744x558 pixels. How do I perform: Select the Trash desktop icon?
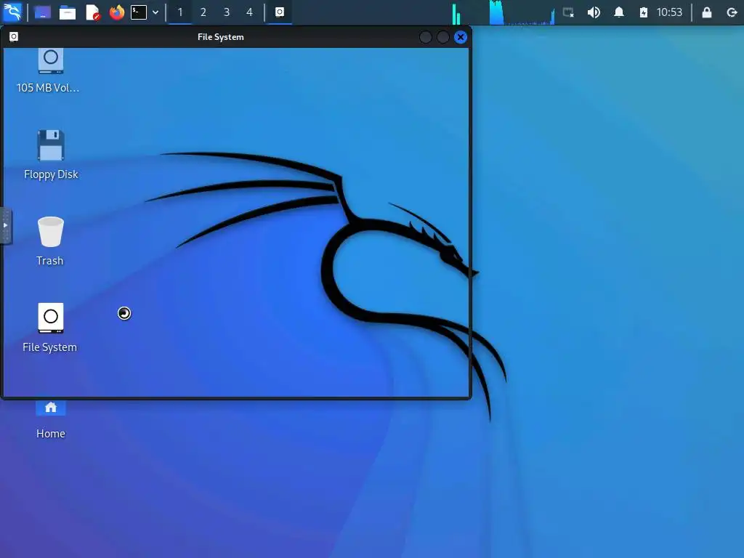pos(50,232)
